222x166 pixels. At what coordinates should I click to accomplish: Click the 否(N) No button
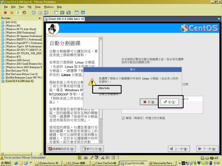[149, 102]
